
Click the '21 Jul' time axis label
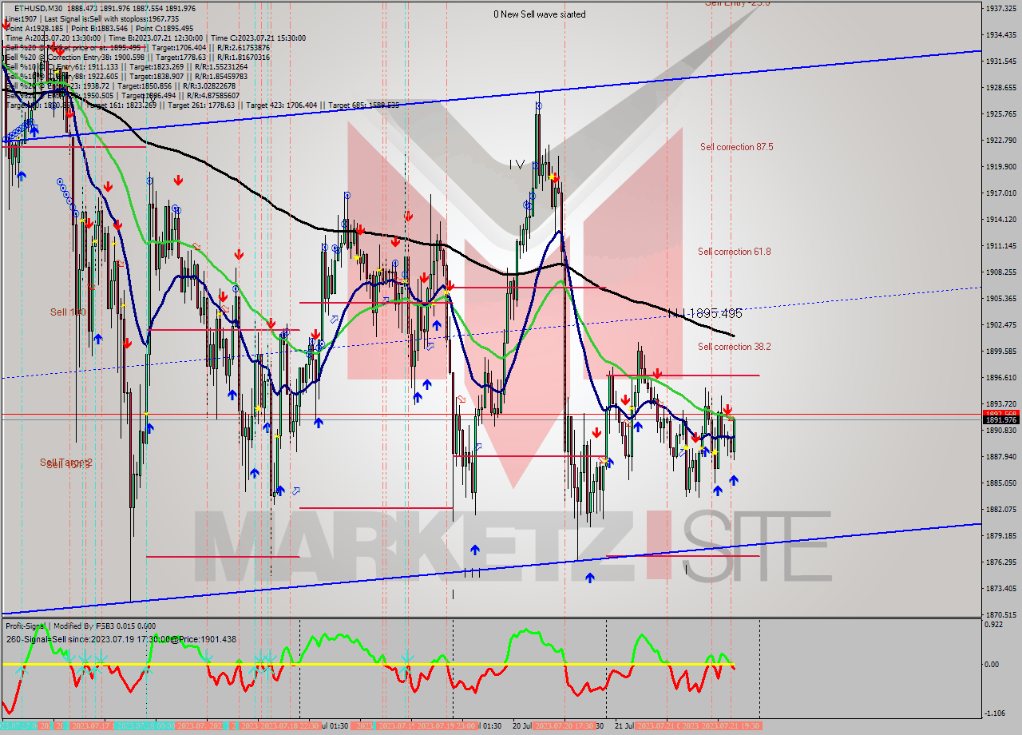(x=625, y=725)
